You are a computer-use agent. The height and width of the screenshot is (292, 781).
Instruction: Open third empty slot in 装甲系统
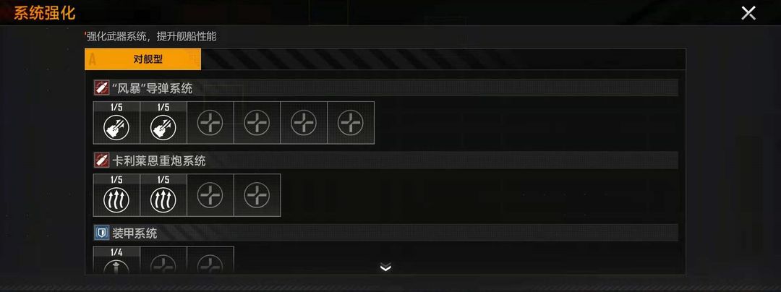pos(210,260)
